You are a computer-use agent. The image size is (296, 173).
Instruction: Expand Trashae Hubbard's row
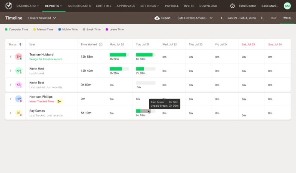click(x=11, y=57)
